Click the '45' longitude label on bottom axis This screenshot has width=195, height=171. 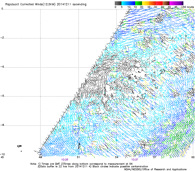tap(2, 157)
